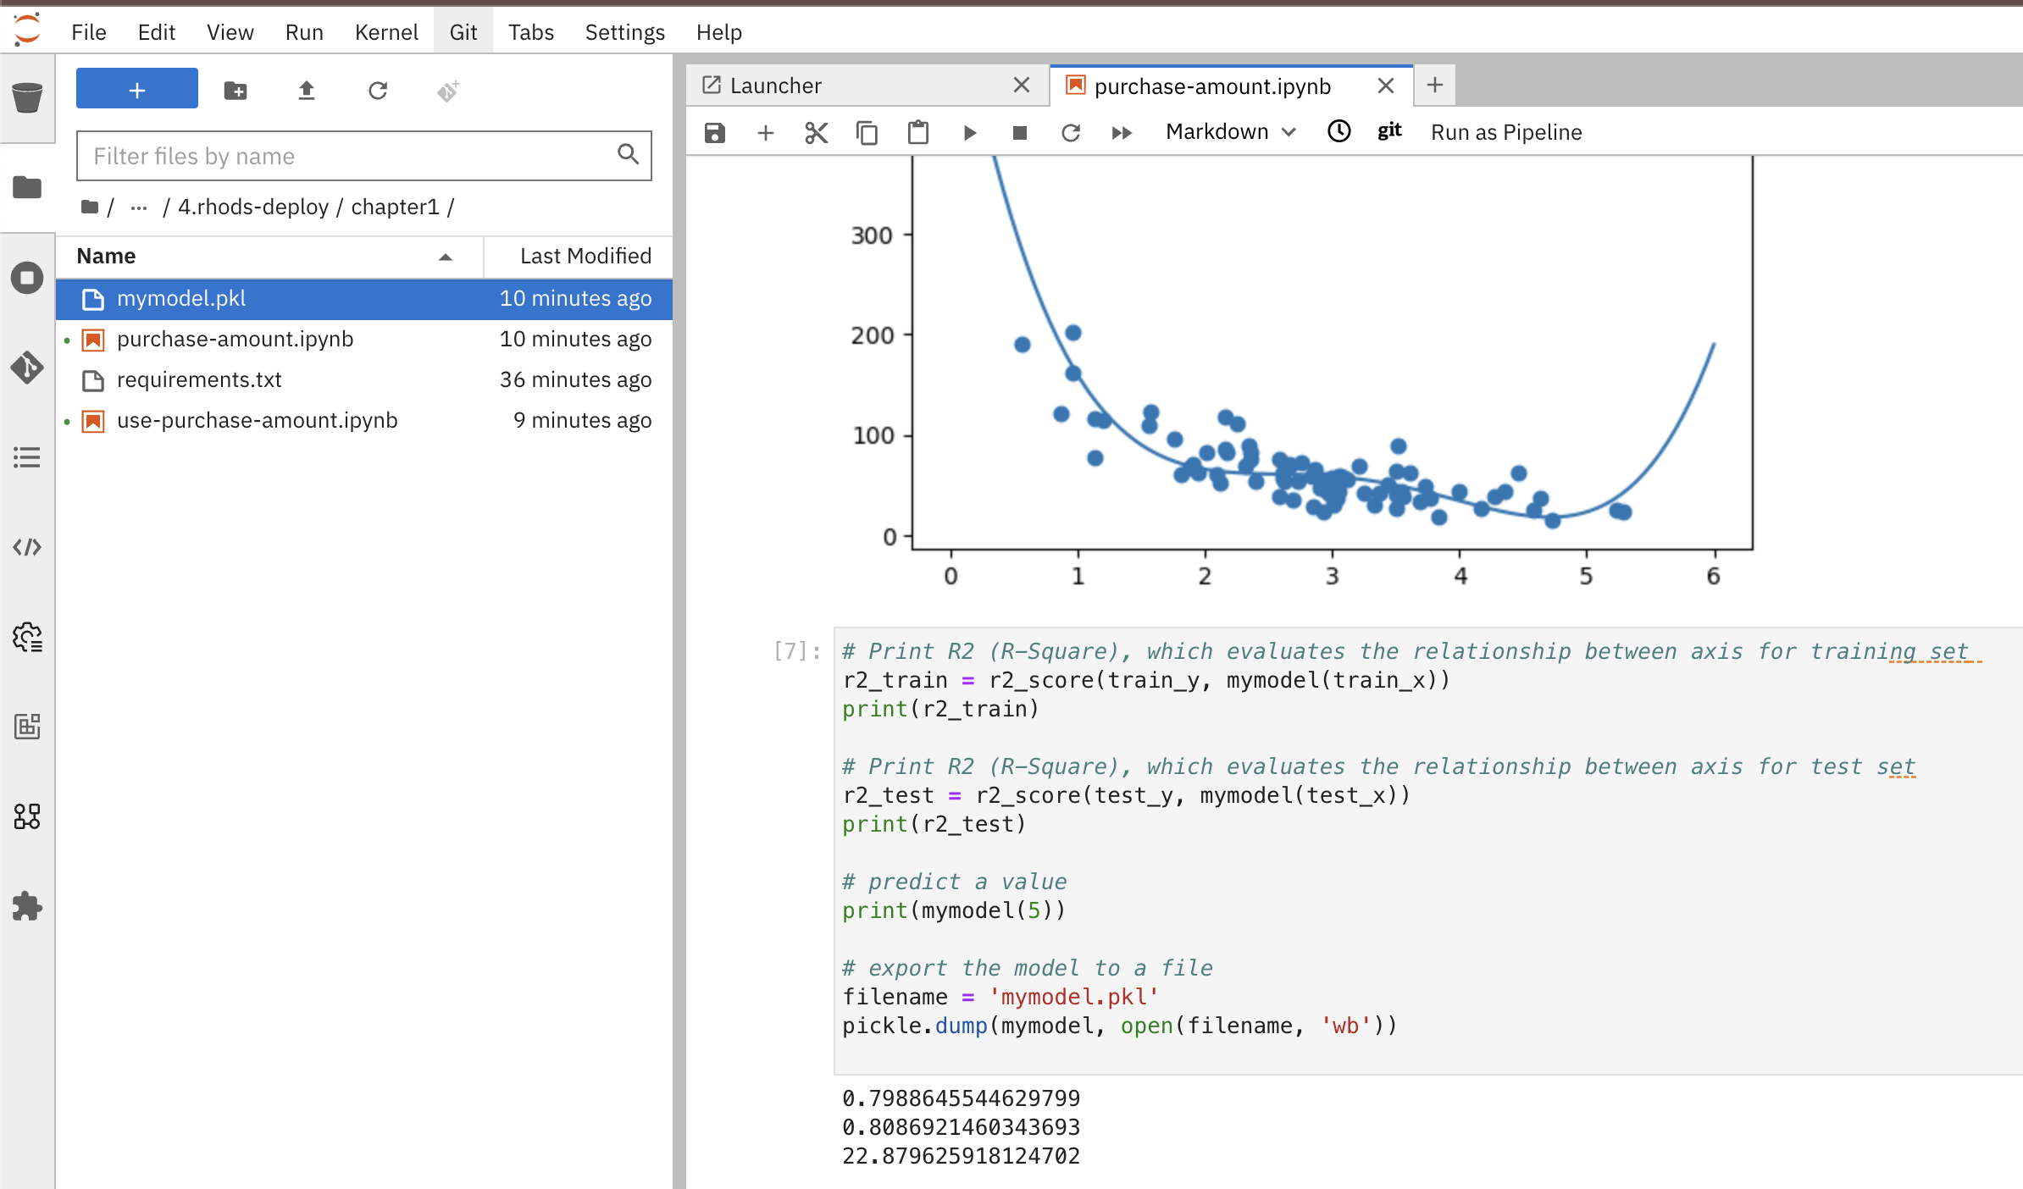Create a new folder

click(x=236, y=91)
